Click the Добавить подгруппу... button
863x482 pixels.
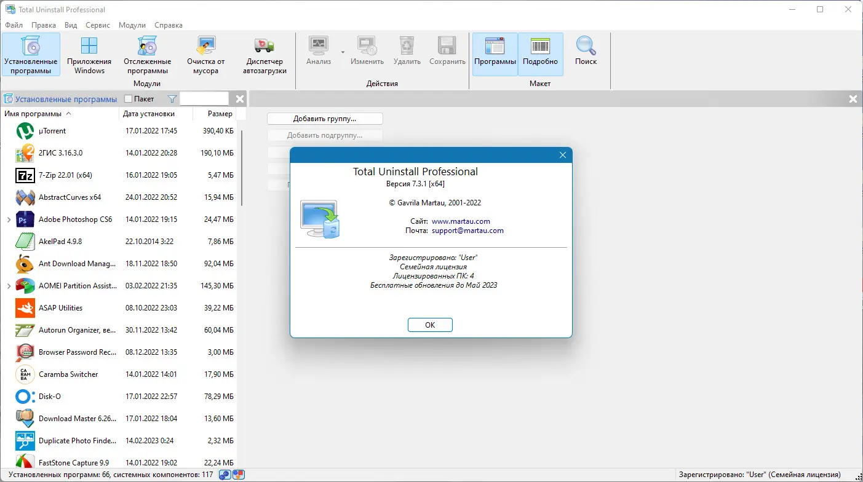325,135
